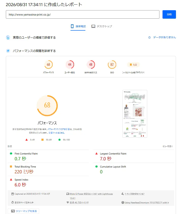178x214 pixels.
Task: Click the green dot beside First Contentful Paint
Action: (11, 153)
